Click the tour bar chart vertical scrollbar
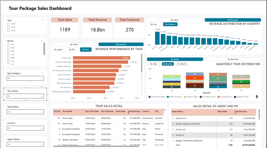The image size is (267, 148). [x=142, y=63]
